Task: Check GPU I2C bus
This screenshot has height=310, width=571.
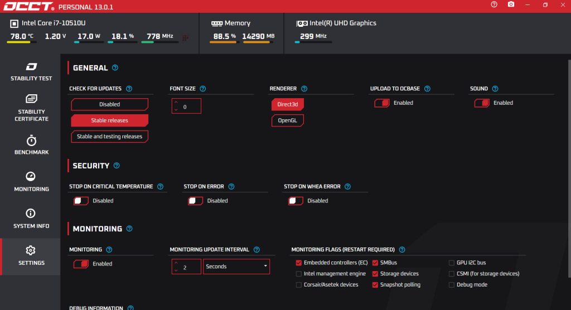Action: 452,263
